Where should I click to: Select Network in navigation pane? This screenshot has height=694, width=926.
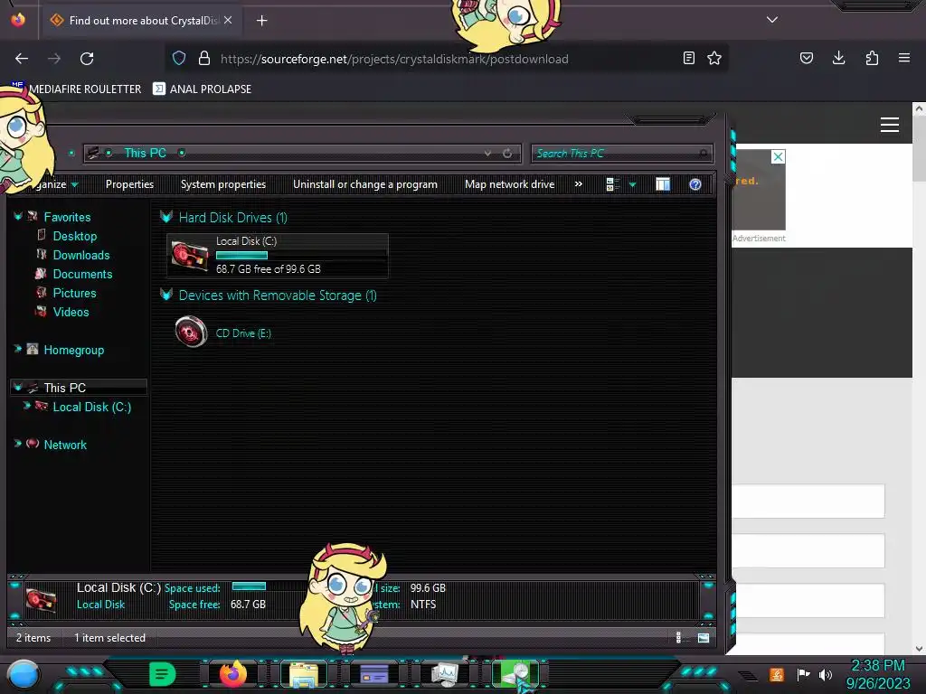[65, 445]
